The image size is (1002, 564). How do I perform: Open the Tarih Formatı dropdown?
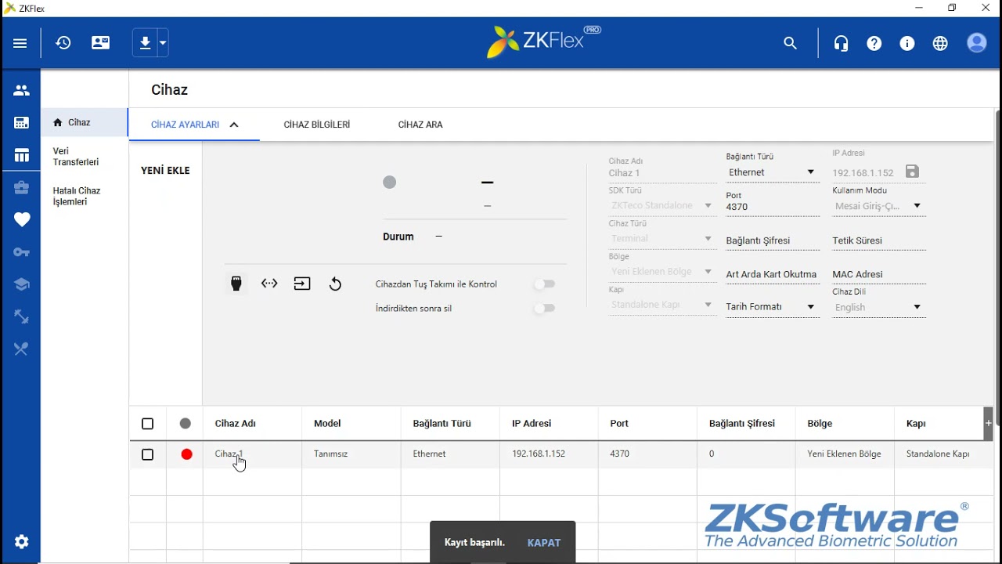click(772, 307)
